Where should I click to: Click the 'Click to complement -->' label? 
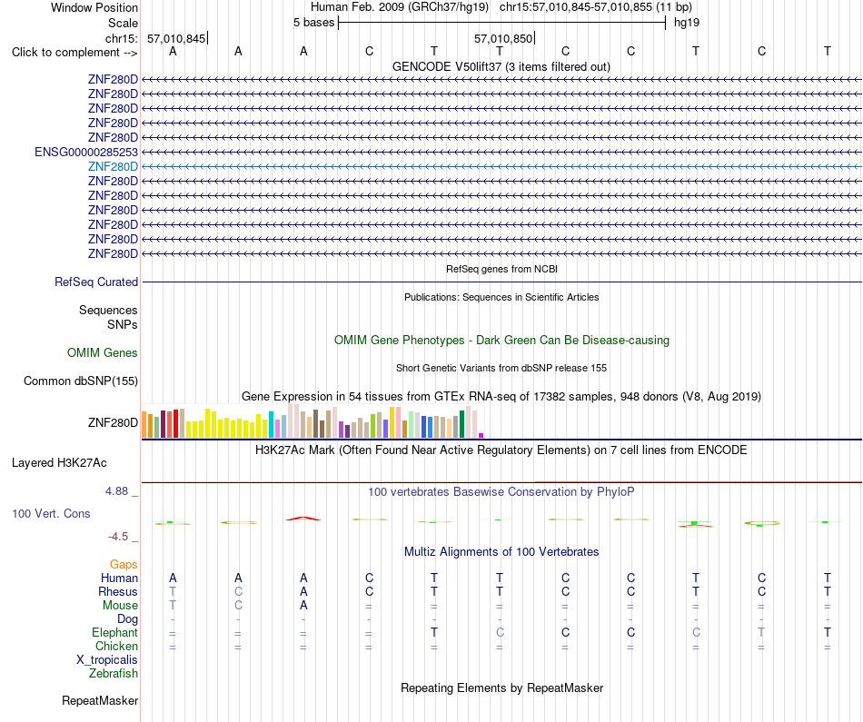point(74,53)
